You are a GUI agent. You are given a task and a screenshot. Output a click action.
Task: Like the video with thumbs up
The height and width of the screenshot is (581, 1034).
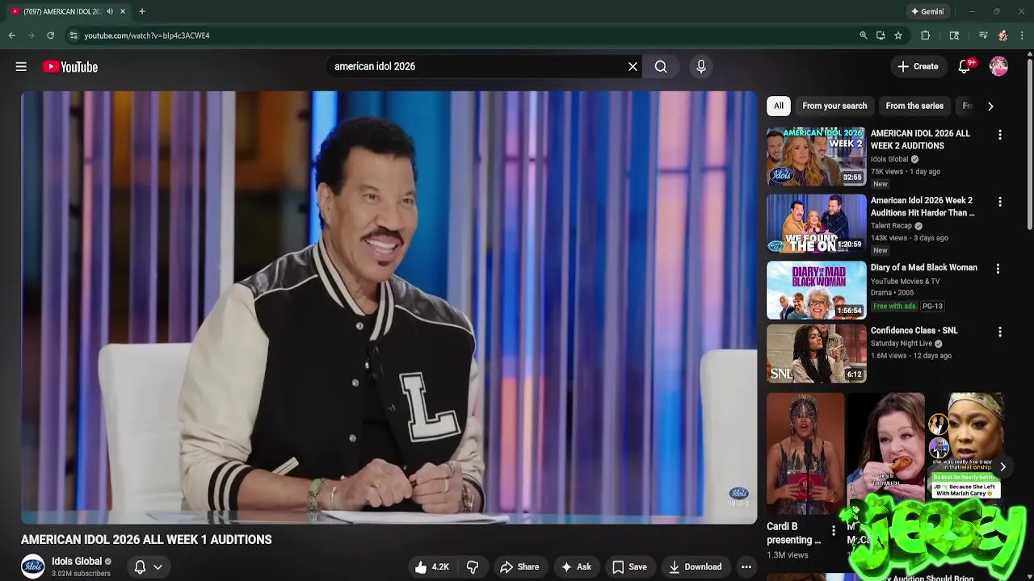tap(431, 567)
